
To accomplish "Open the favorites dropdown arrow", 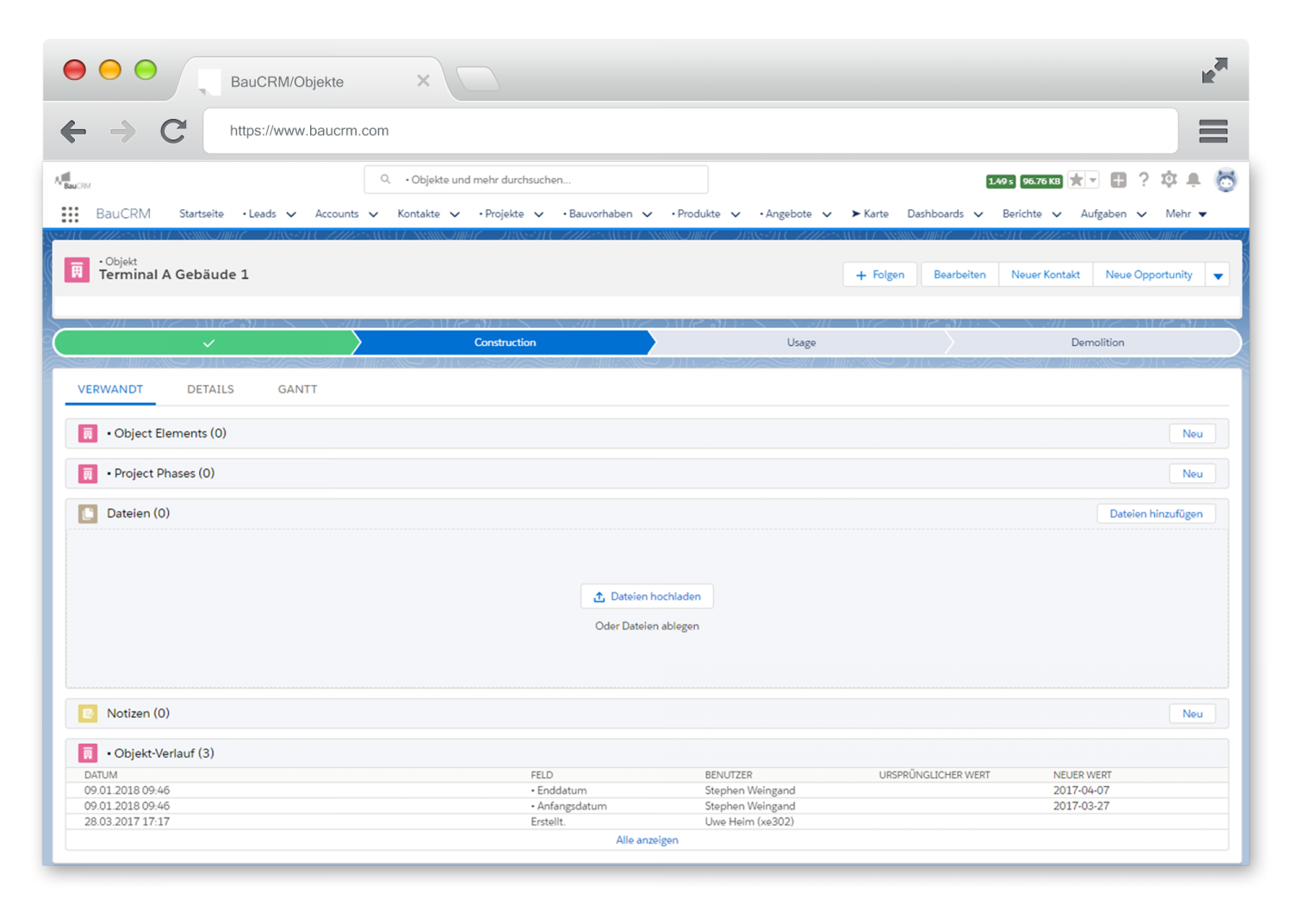I will [x=1091, y=180].
